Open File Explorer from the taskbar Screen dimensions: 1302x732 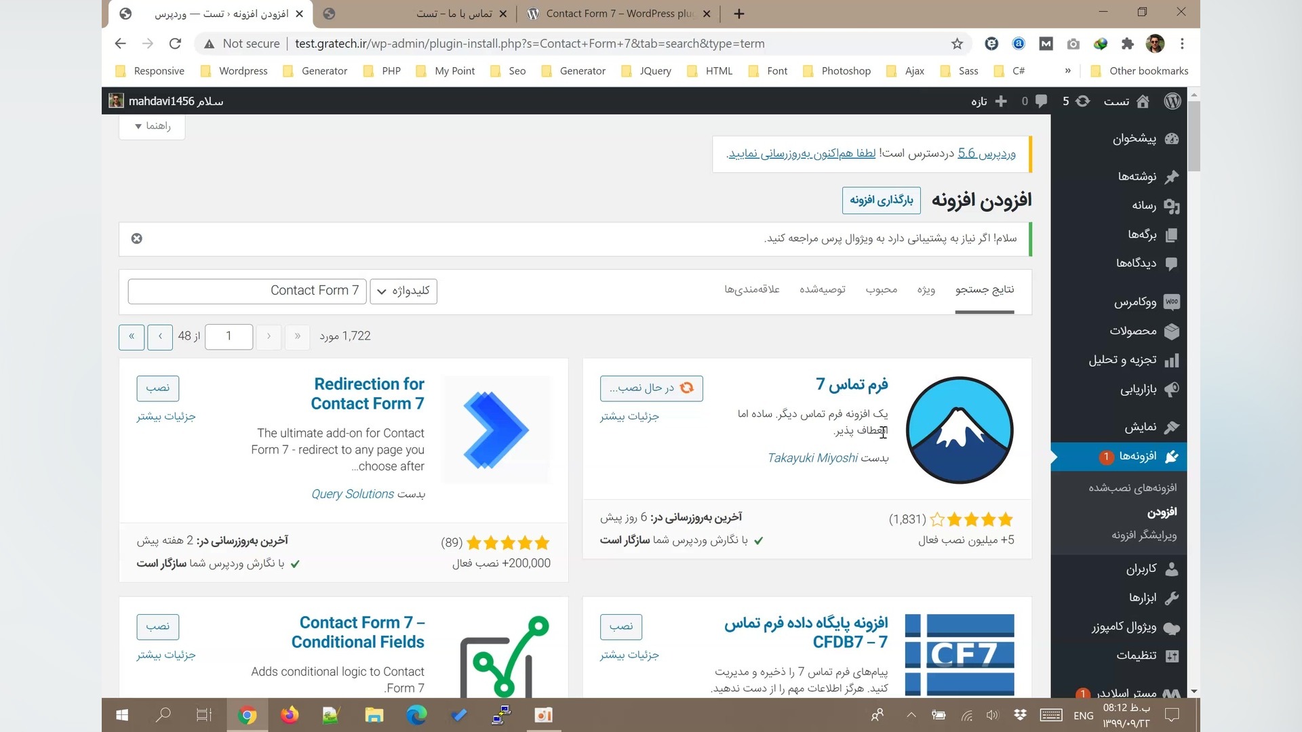[x=374, y=715]
